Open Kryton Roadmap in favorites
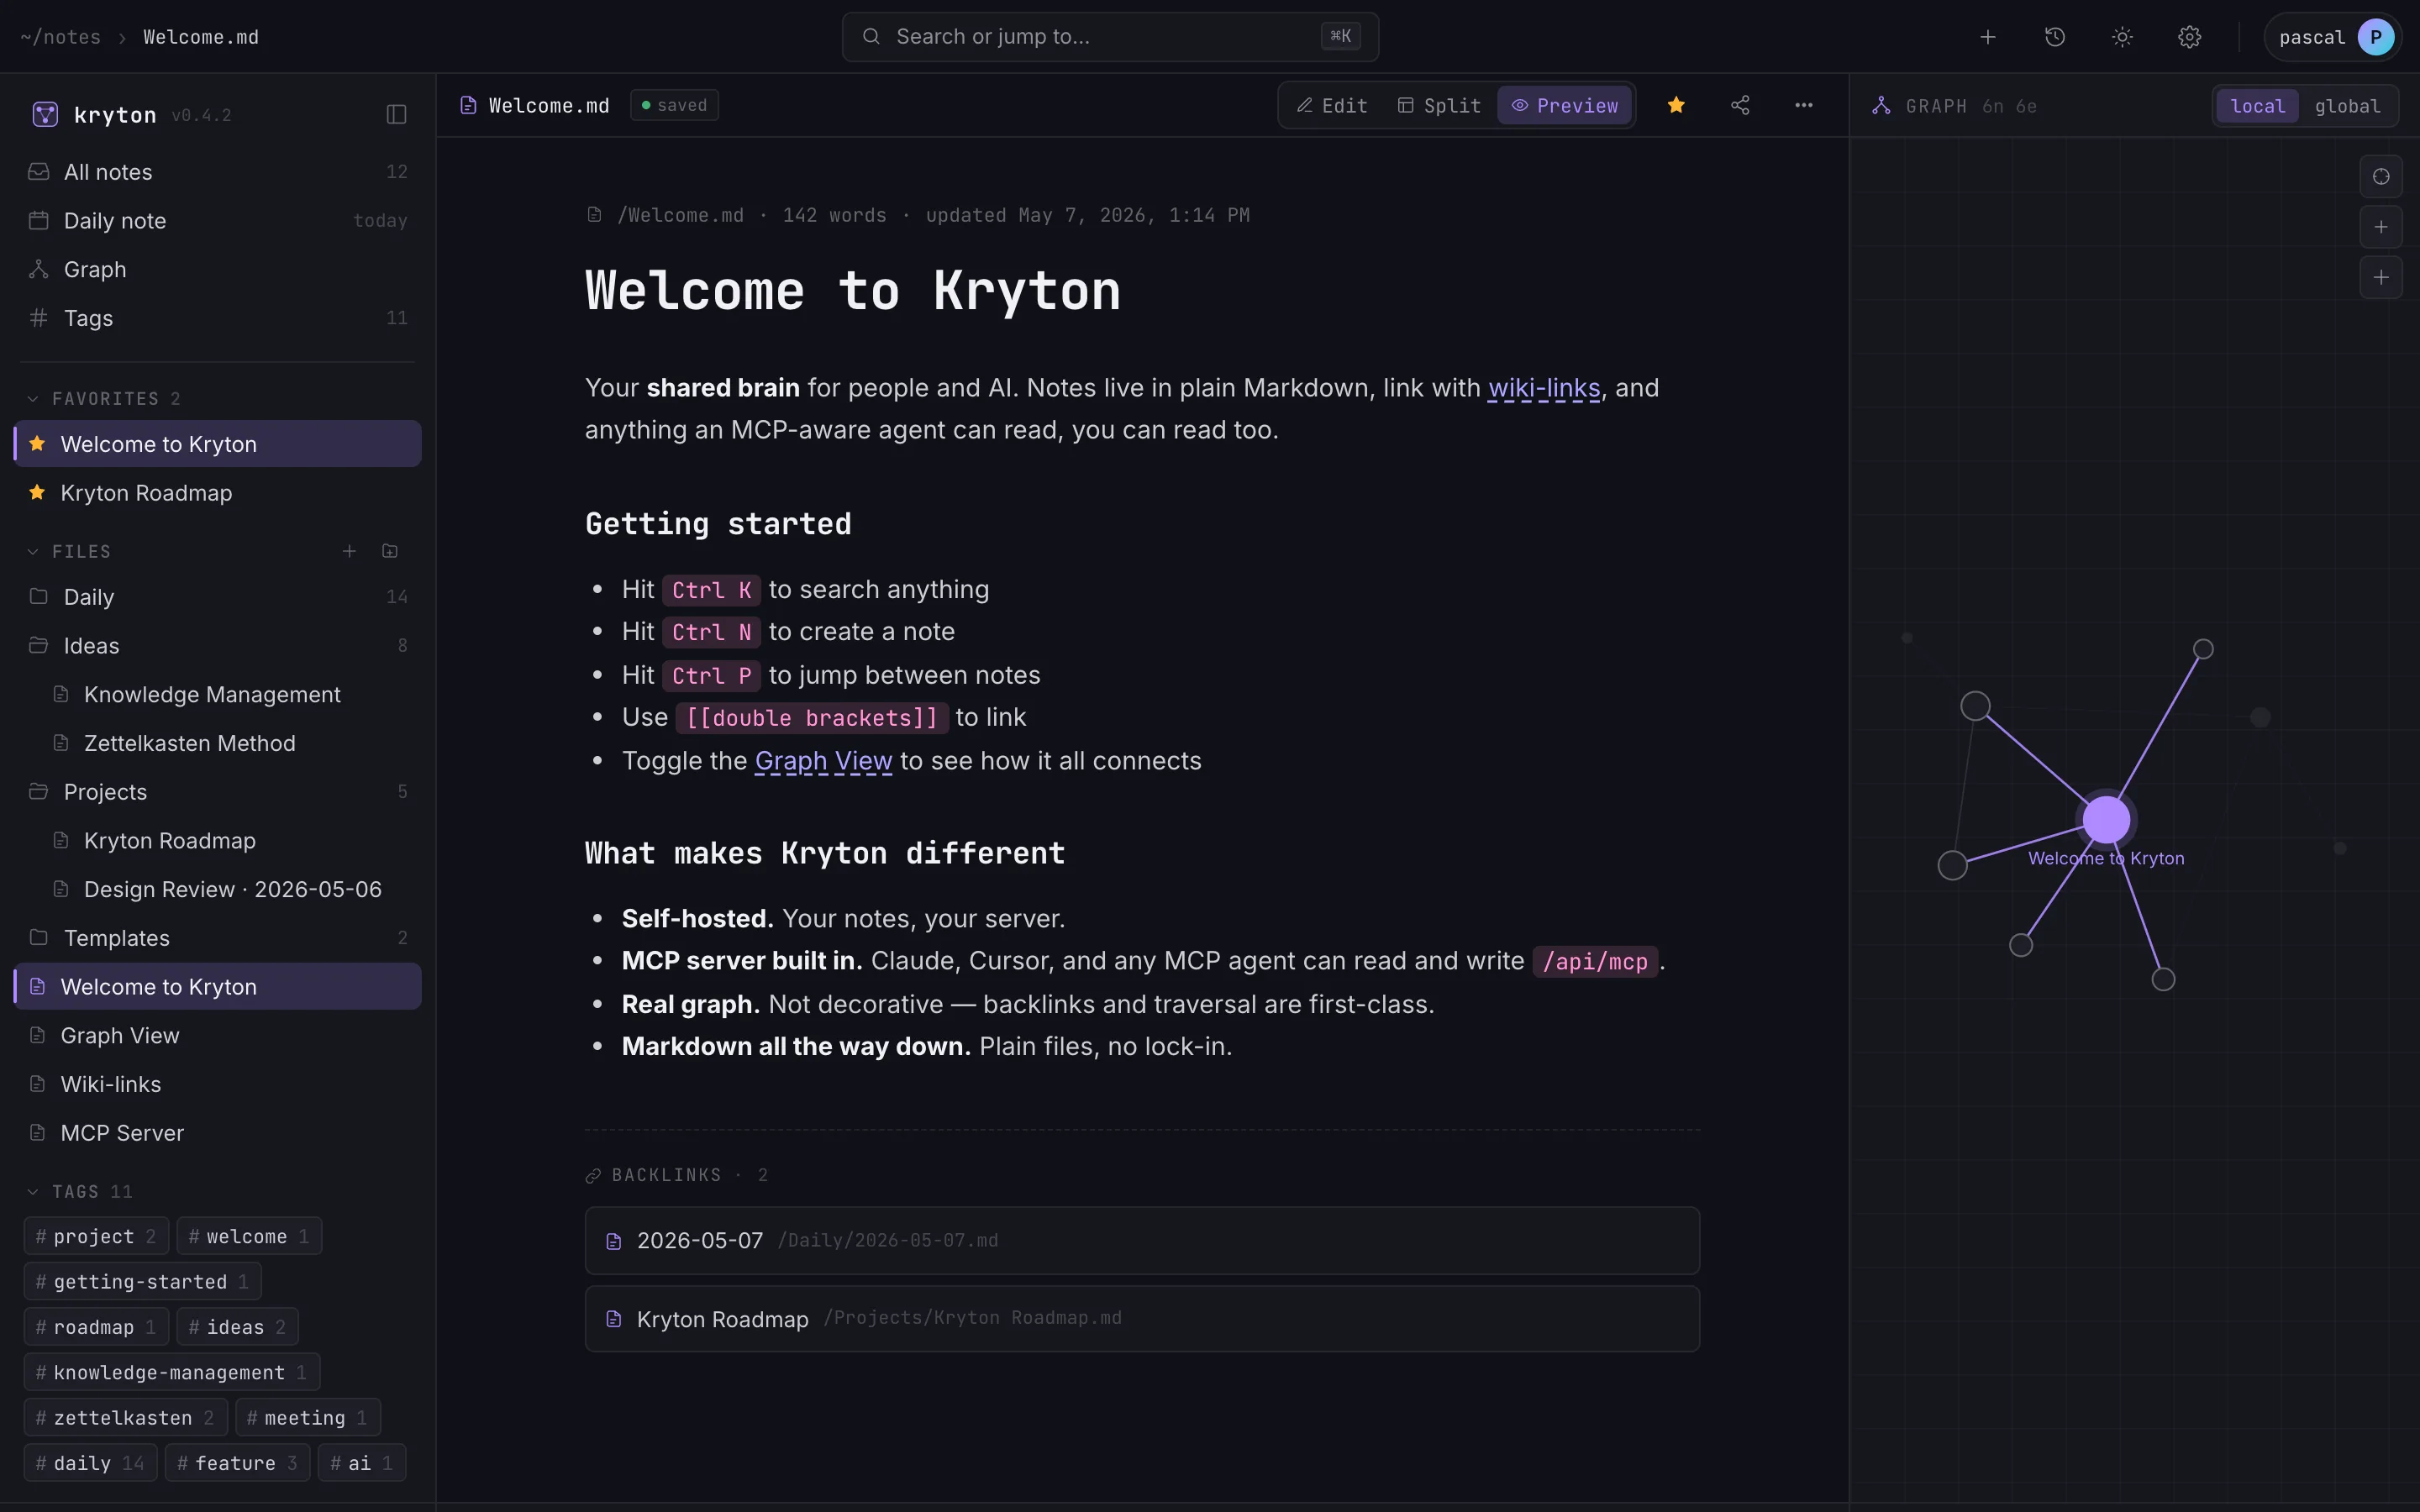 [218, 493]
